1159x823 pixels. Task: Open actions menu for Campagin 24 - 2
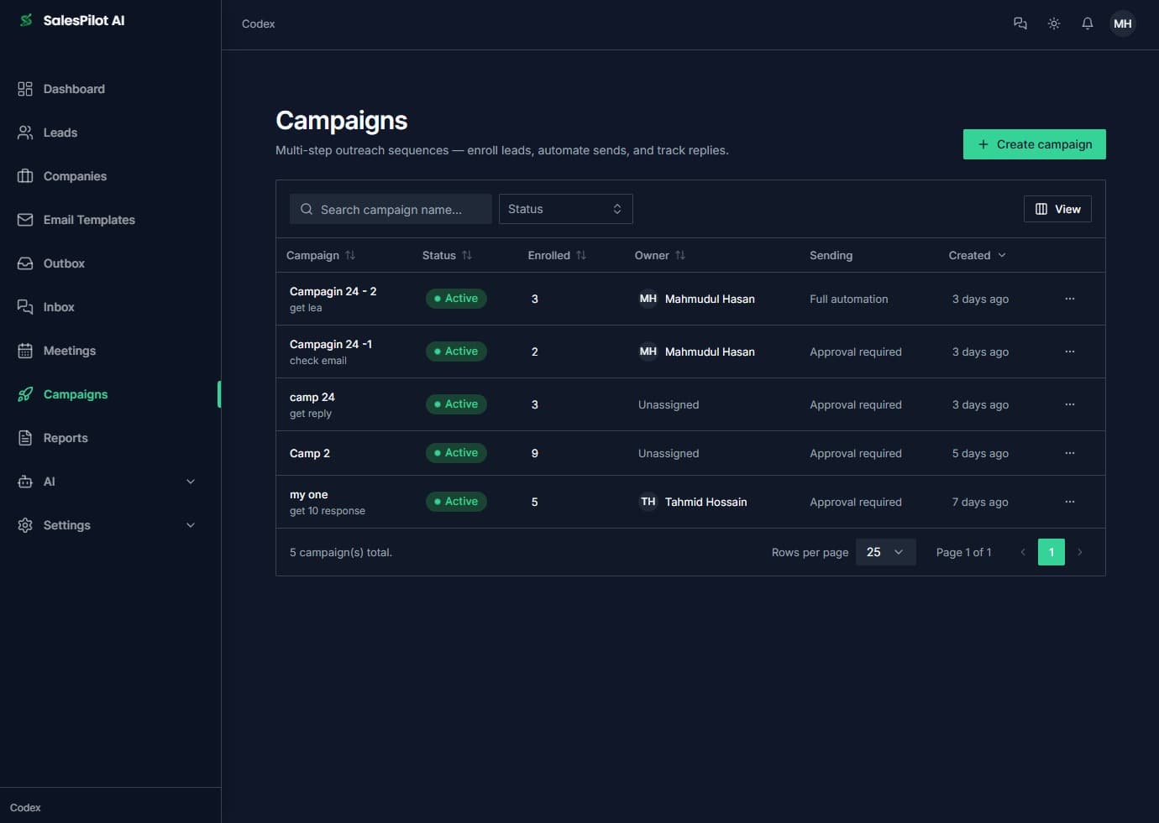click(1070, 299)
